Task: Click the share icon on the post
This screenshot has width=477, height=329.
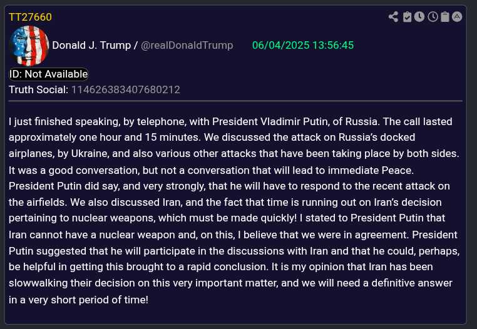Action: click(393, 17)
